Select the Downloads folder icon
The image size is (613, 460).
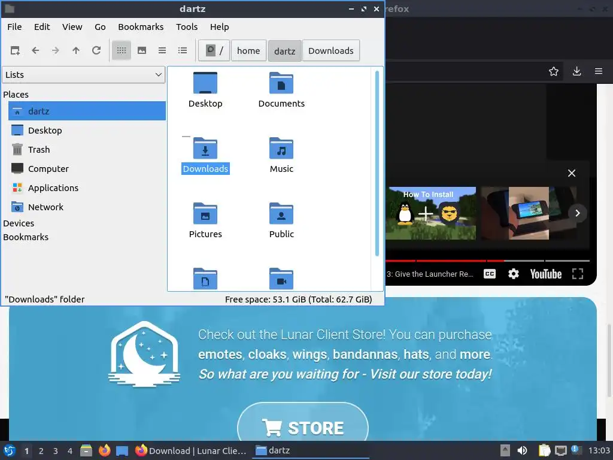[205, 149]
